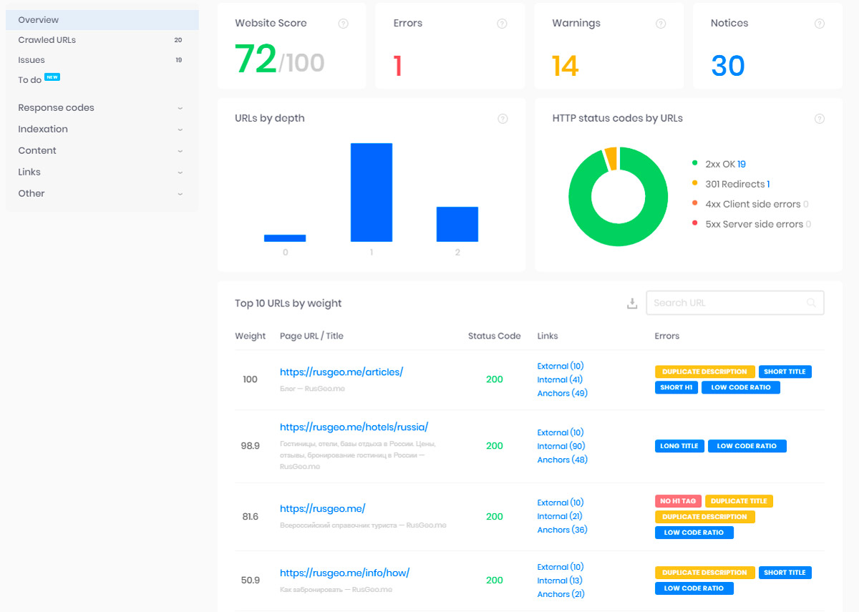Viewport: 859px width, 612px height.
Task: Open the URLs by depth help tooltip
Action: coord(503,118)
